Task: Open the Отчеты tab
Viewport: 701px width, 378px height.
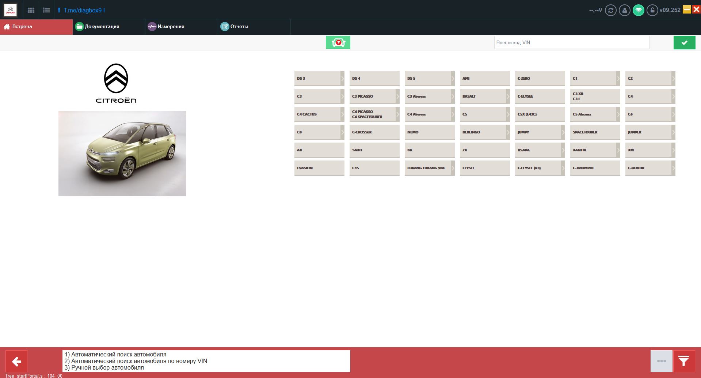Action: pos(254,27)
